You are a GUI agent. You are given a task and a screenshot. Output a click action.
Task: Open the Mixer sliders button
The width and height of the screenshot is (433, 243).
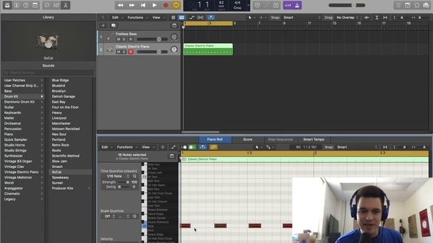click(56, 5)
